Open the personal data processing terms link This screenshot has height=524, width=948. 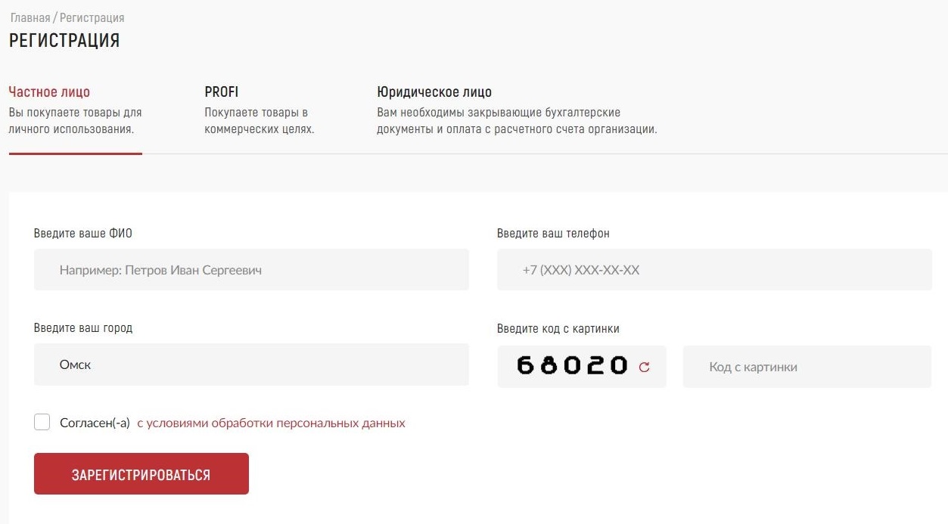271,423
